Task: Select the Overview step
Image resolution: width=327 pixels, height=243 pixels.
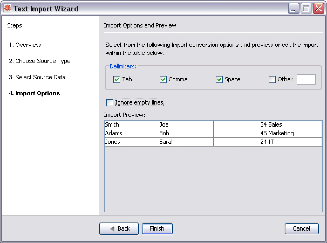Action: tap(25, 45)
